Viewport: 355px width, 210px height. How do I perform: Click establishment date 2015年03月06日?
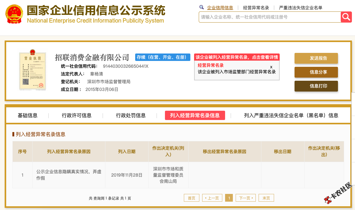pos(102,89)
